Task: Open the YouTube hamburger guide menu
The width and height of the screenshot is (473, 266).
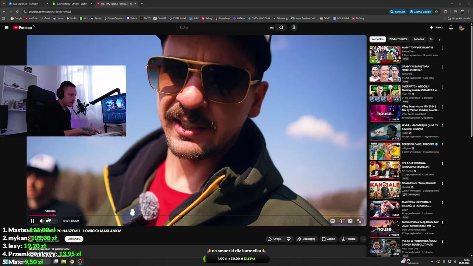Action: click(x=7, y=27)
